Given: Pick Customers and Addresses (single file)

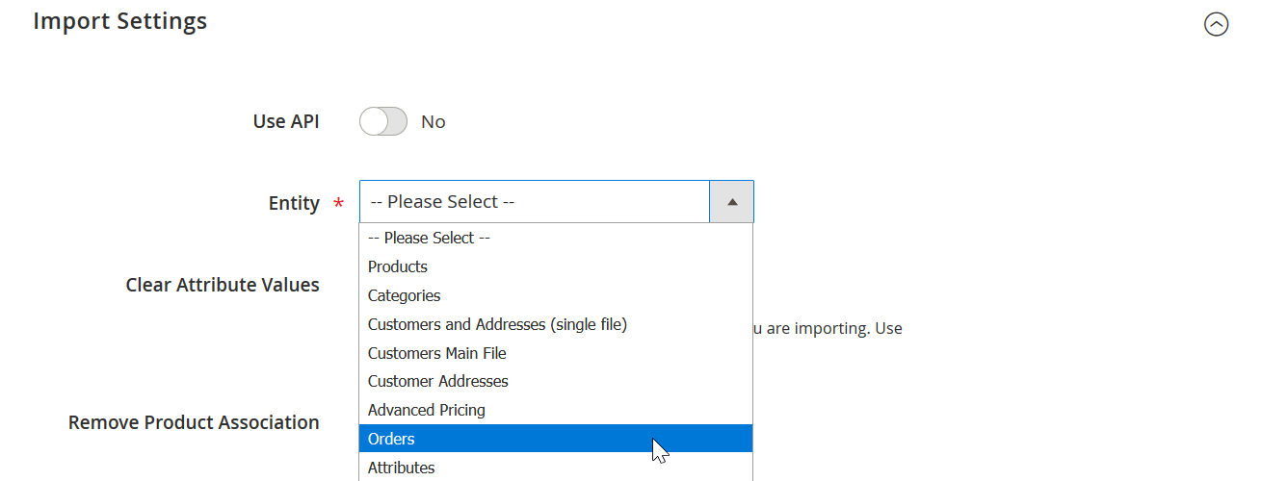Looking at the screenshot, I should [x=556, y=324].
